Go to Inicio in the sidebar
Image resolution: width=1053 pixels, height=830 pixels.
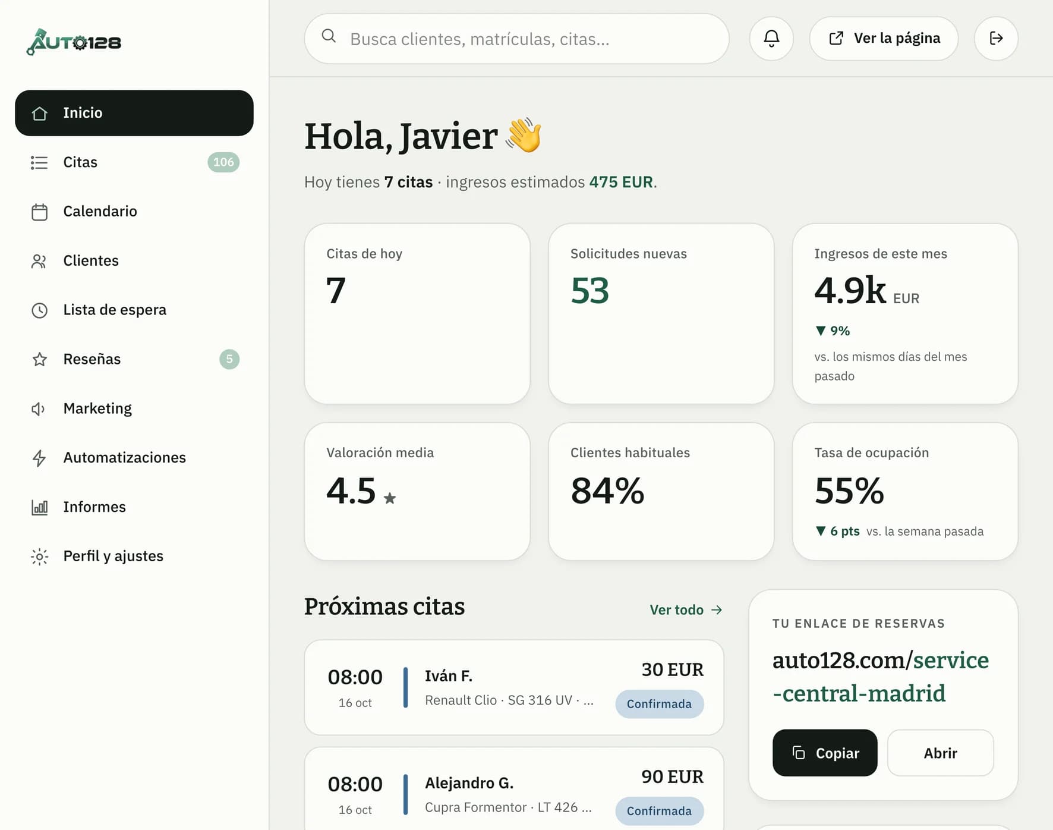(134, 113)
